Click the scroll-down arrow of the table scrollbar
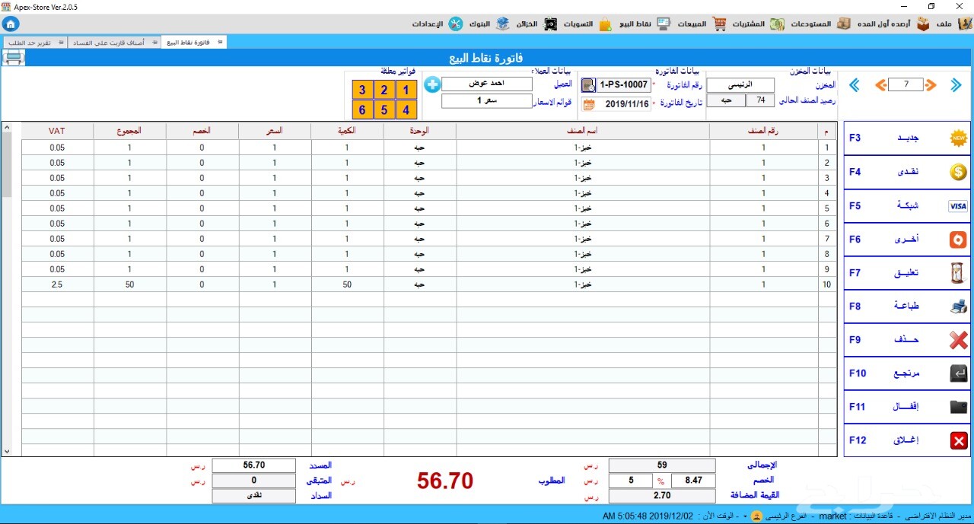 [7, 450]
